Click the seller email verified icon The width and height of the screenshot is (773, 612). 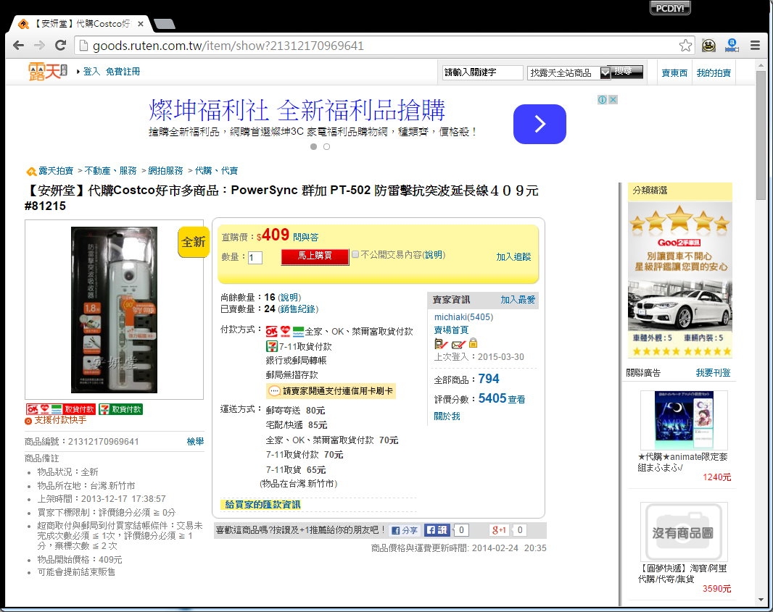458,344
